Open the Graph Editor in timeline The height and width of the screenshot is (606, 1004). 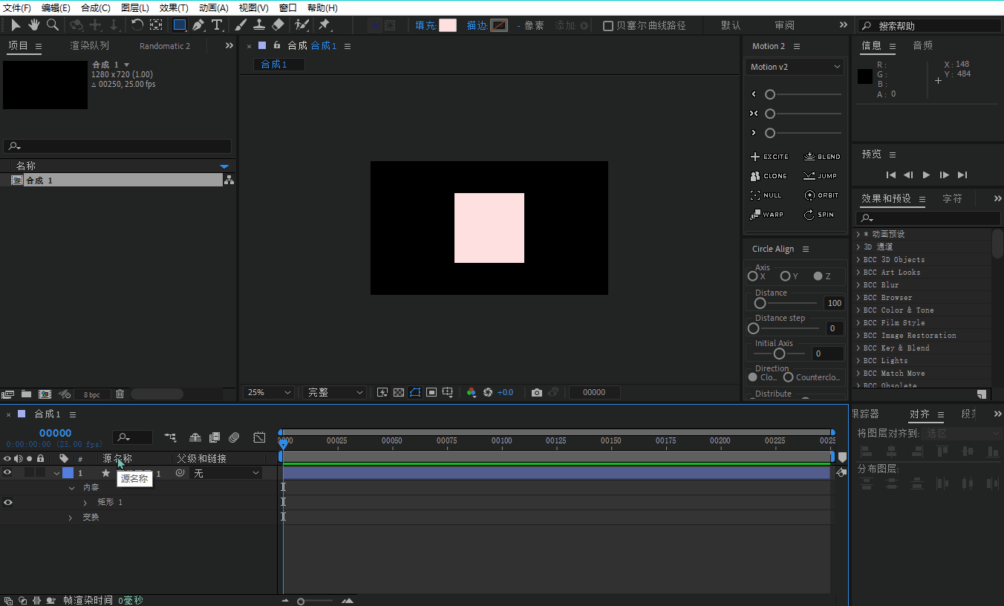tap(259, 437)
